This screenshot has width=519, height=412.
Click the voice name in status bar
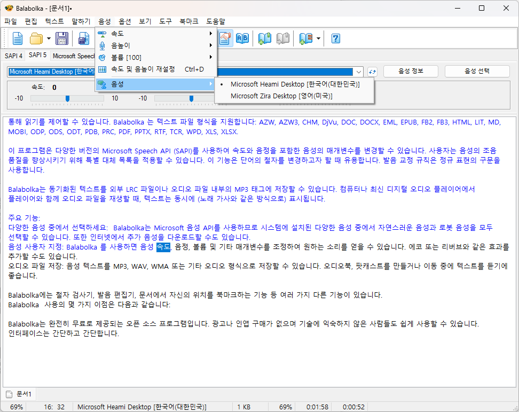click(141, 407)
